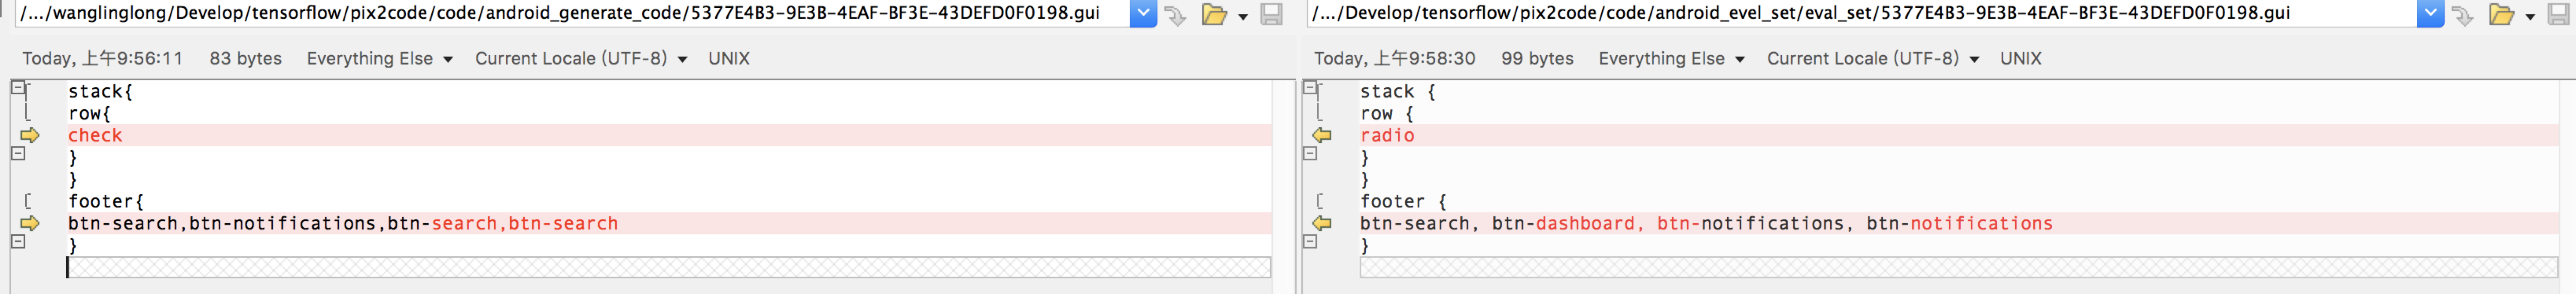Collapse right pane section at 'stack {' line

tap(1310, 88)
